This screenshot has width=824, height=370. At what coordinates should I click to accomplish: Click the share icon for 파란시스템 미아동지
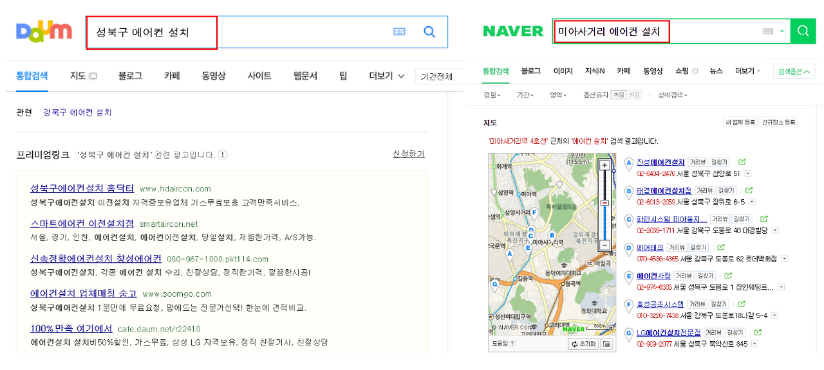(763, 219)
